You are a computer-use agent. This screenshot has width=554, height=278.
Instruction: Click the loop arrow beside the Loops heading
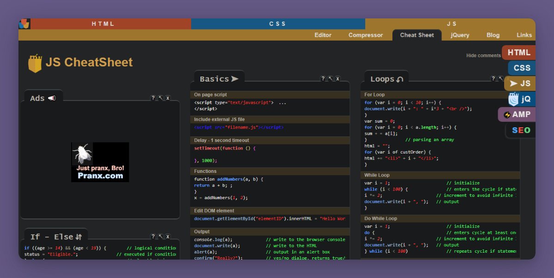(401, 78)
